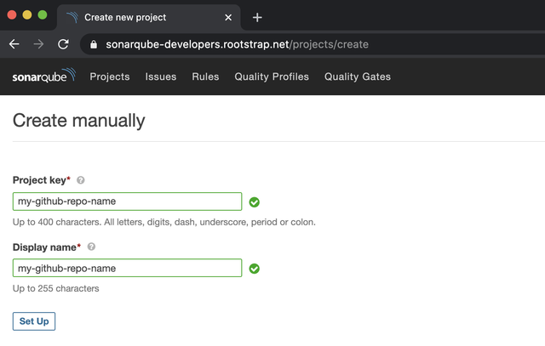Click the Display name help icon

pyautogui.click(x=91, y=247)
